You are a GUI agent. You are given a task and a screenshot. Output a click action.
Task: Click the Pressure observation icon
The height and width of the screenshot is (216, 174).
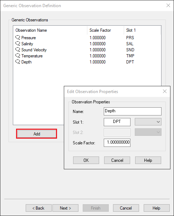click(x=17, y=37)
